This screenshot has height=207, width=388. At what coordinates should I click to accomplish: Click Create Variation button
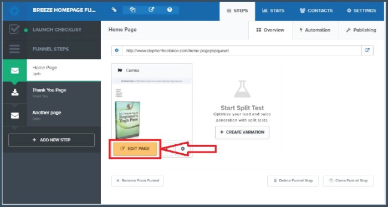click(x=242, y=133)
